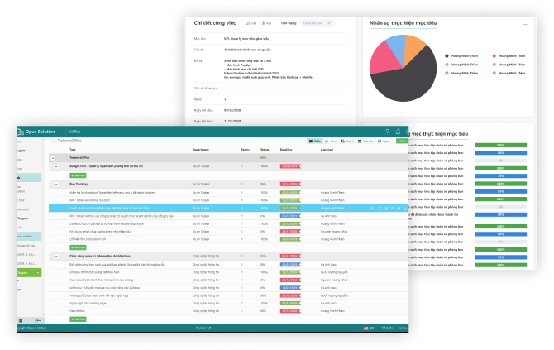Collapse the Information Architecture group

pyautogui.click(x=56, y=256)
